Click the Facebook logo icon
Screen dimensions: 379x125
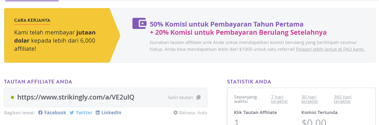click(40, 113)
